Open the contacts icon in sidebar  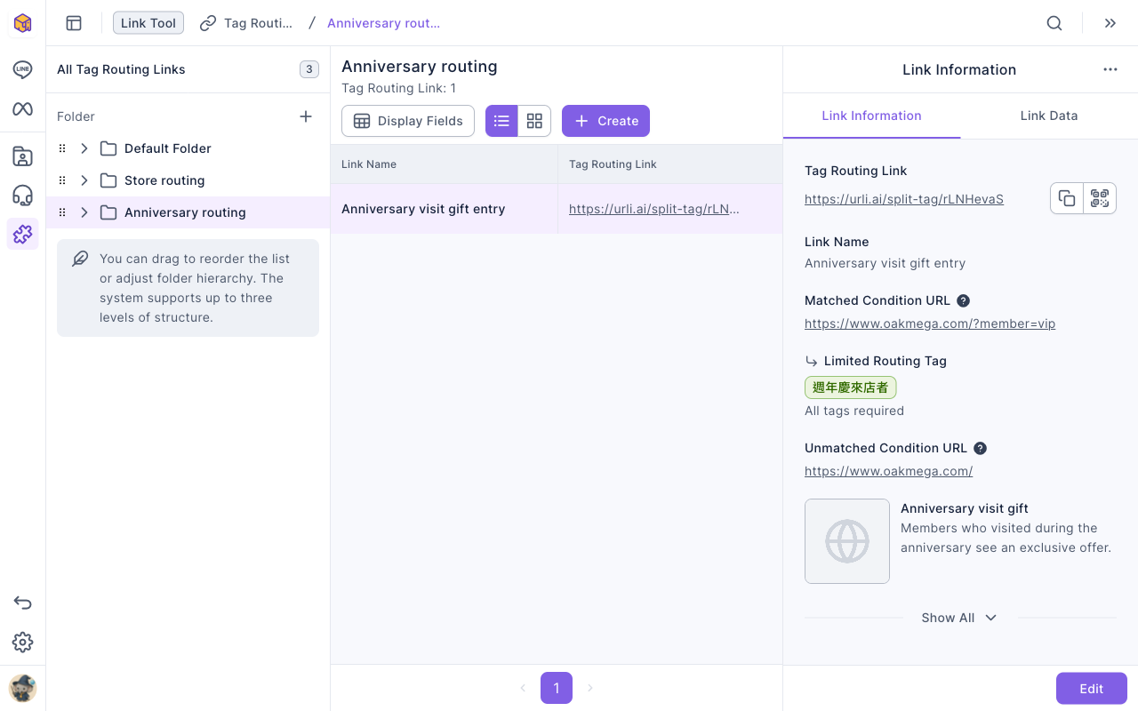(22, 156)
